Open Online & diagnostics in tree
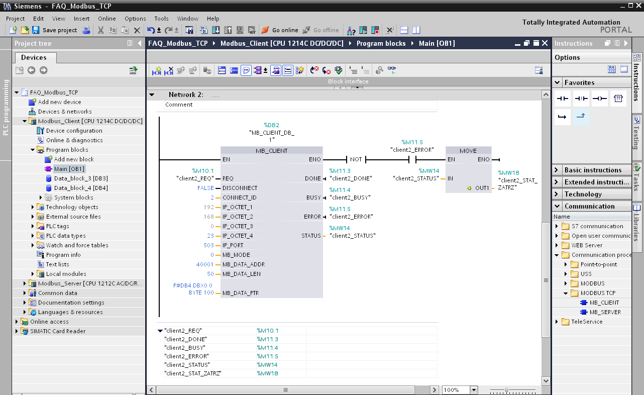The image size is (644, 395). coord(74,140)
